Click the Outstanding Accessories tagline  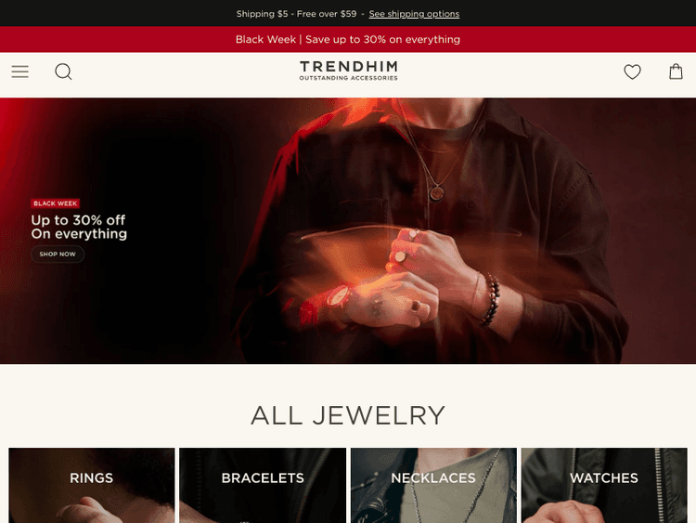pos(348,78)
